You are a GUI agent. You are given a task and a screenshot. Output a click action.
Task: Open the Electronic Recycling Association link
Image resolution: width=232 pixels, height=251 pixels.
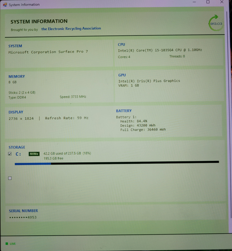tap(71, 29)
